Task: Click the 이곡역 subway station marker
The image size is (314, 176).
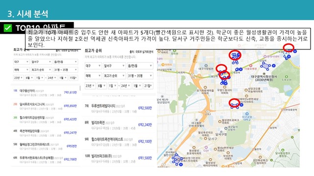Action: pyautogui.click(x=177, y=72)
